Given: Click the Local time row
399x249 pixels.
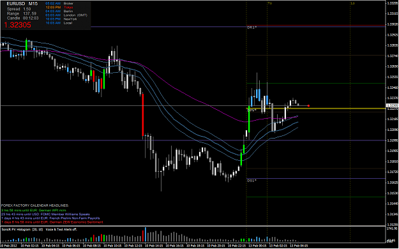Looking at the screenshot, I should point(59,23).
